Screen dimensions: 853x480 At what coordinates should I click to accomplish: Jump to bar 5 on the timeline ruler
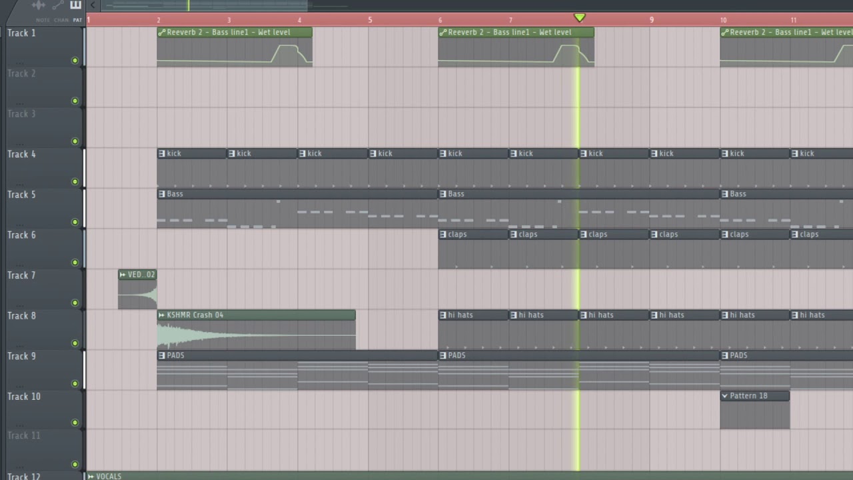pyautogui.click(x=370, y=20)
